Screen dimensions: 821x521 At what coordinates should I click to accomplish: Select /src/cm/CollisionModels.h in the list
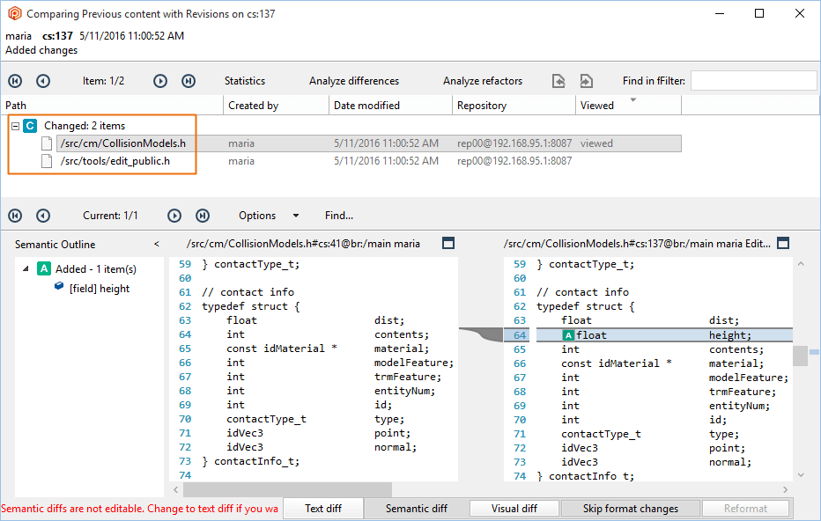(x=123, y=143)
